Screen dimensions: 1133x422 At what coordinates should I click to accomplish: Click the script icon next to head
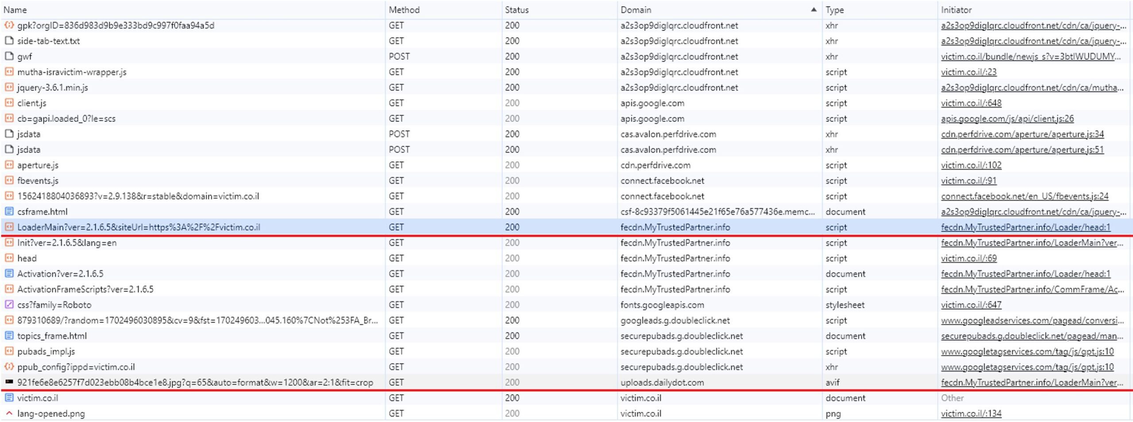click(8, 258)
